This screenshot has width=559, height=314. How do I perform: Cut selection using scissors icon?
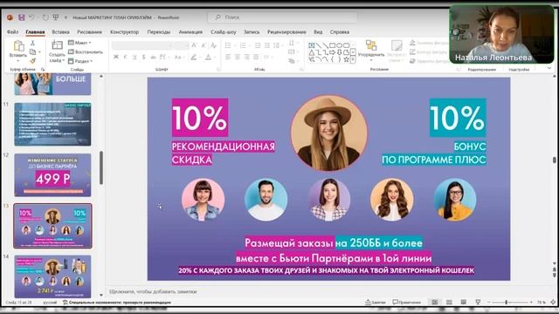(32, 43)
